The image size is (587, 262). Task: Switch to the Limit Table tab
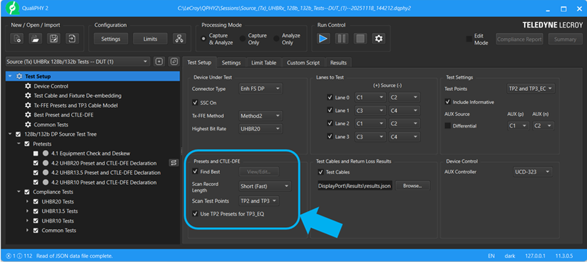tap(264, 63)
